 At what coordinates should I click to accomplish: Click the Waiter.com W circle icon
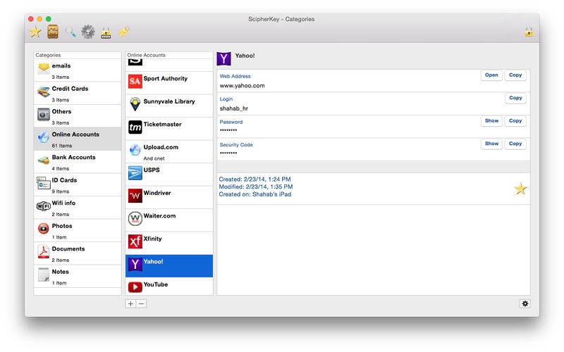[135, 218]
